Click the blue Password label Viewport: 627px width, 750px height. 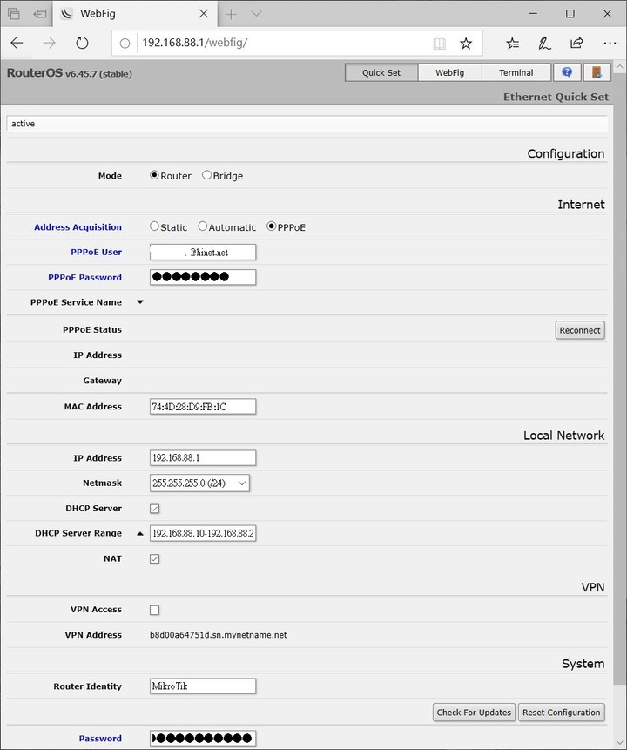click(100, 739)
